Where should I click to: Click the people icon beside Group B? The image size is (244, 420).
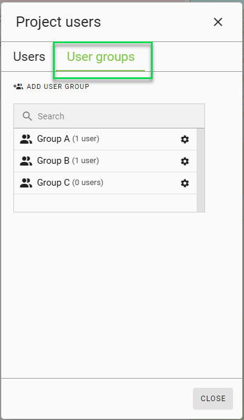click(x=26, y=161)
